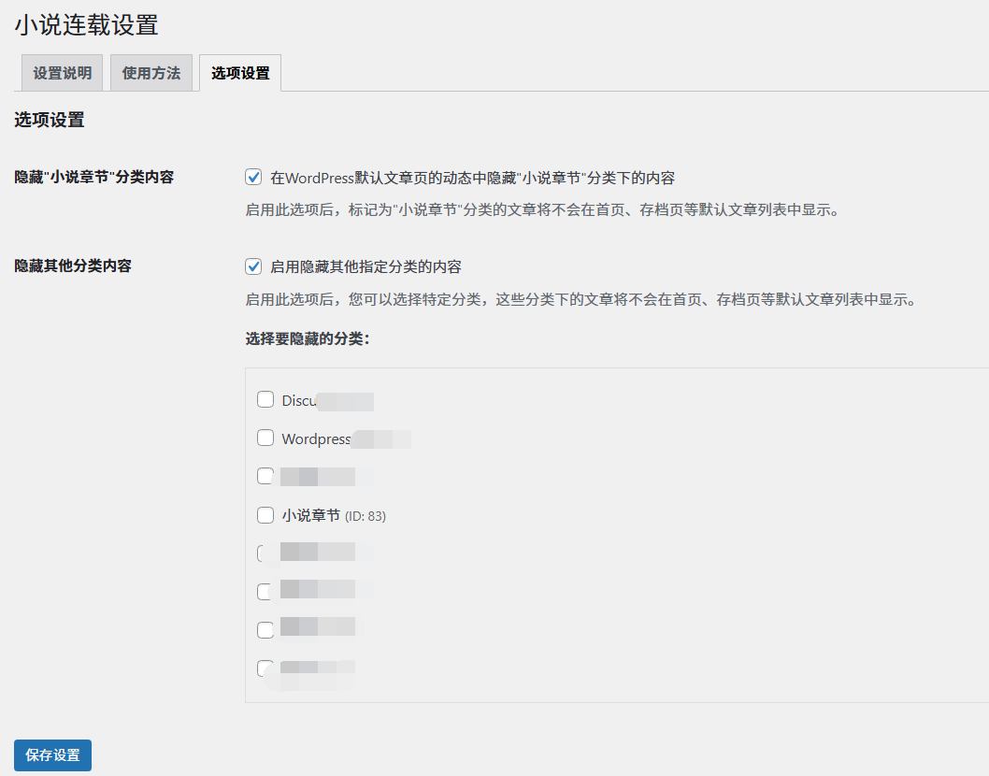
Task: Click the 小说章节 label in category list
Action: click(311, 515)
